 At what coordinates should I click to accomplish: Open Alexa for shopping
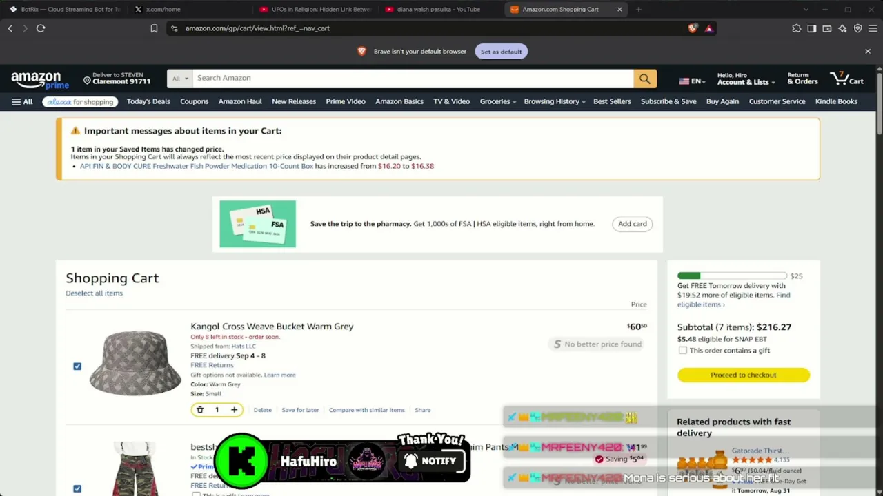[80, 102]
